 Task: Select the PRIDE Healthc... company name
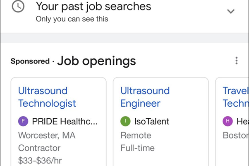pos(65,122)
